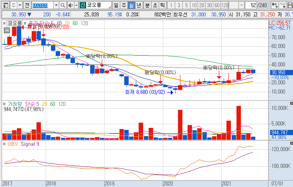Click the 2019 배당락(0,00%) marker
293x187 pixels.
coord(102,56)
